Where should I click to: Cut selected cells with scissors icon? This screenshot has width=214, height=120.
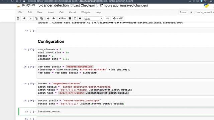30,19
